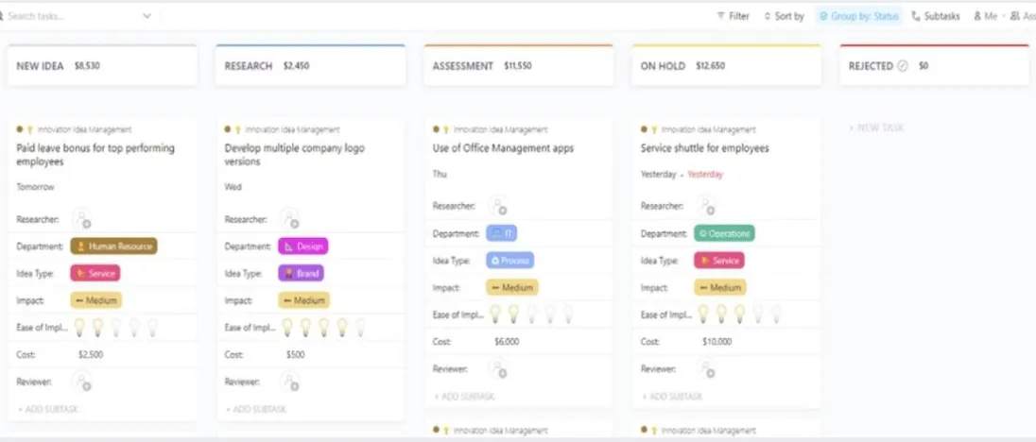Assign reviewer on Use of Office Management apps card

tap(498, 368)
